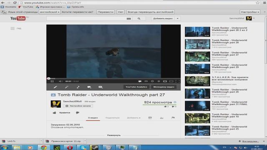This screenshot has height=150, width=267.
Task: Select the Add to tab
Action: pos(133,117)
